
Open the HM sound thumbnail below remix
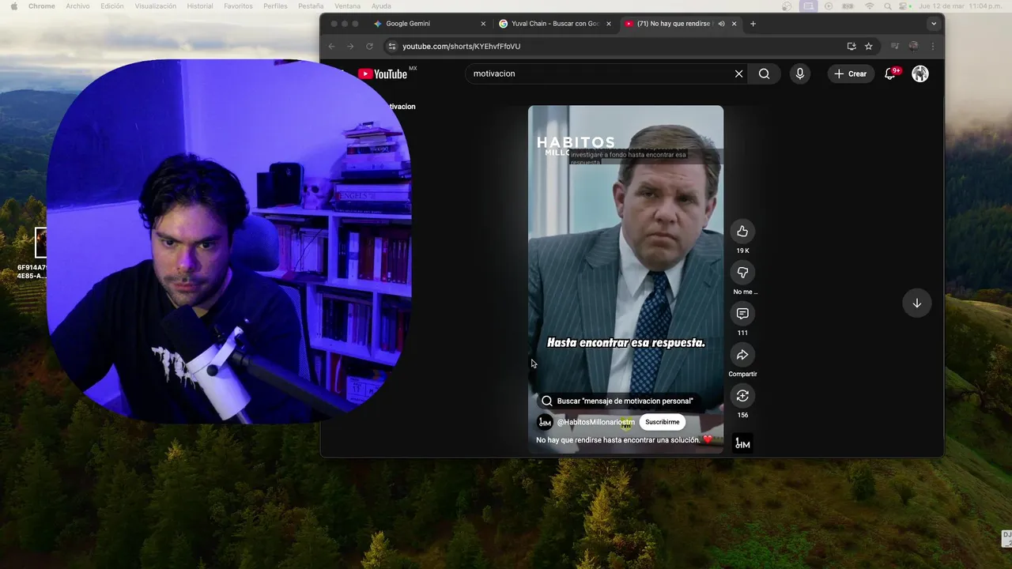pos(742,443)
